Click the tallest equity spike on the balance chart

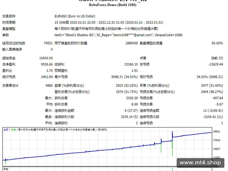(172, 143)
